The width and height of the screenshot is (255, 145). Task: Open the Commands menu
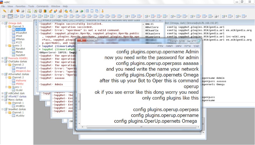pyautogui.click(x=42, y=6)
